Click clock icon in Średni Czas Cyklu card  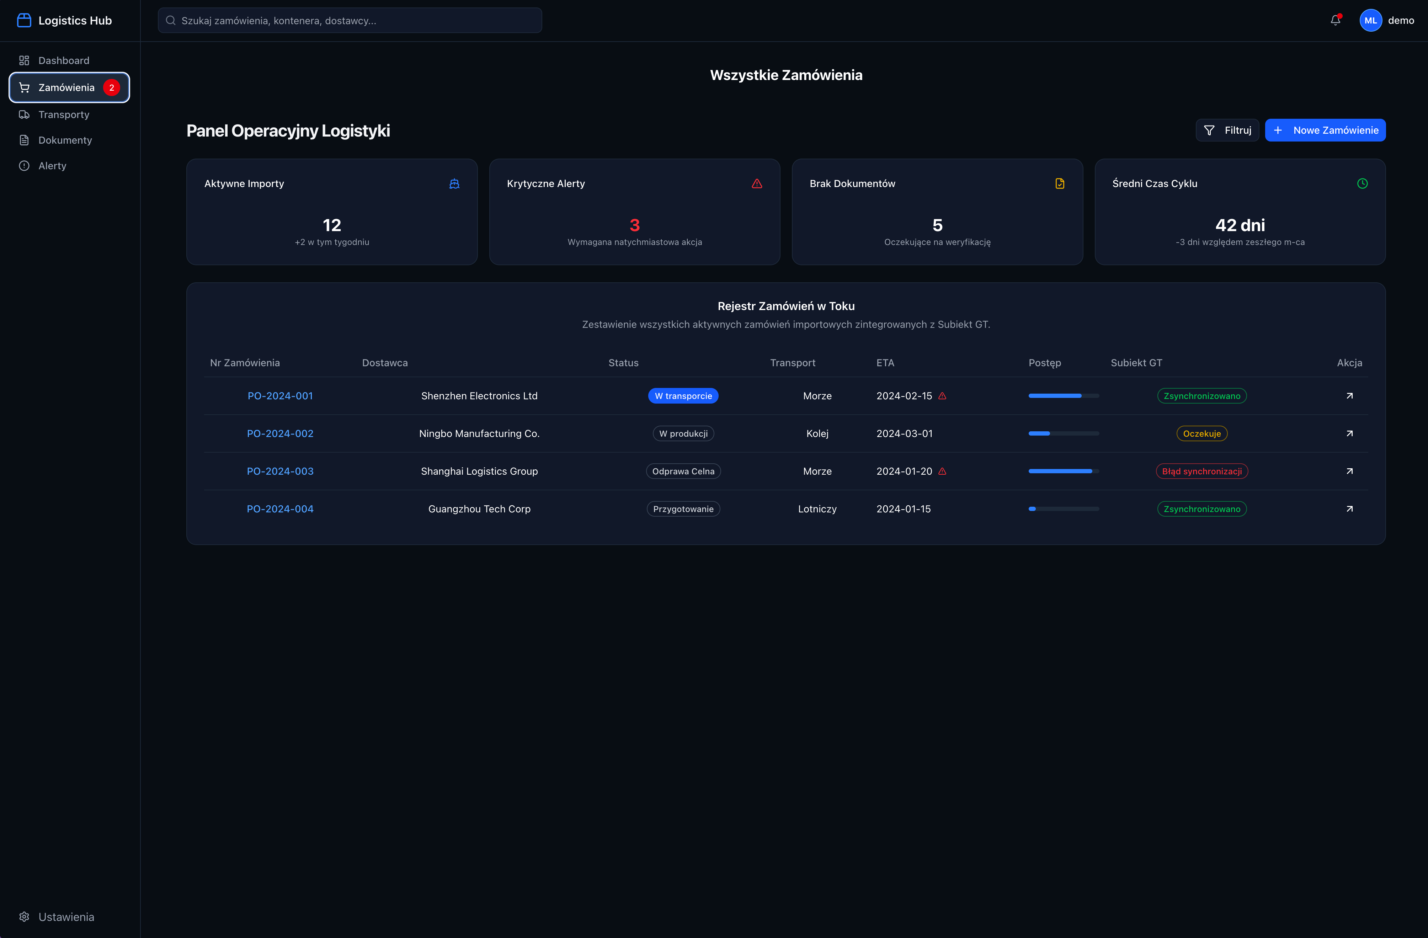pyautogui.click(x=1363, y=183)
